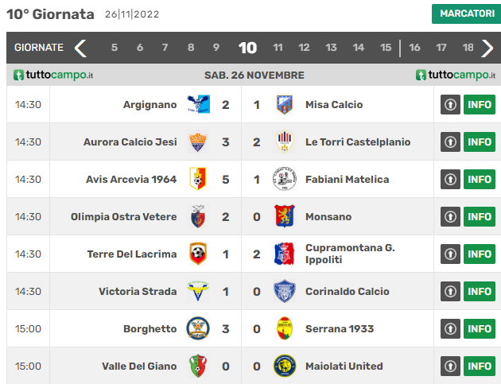Open INFO for Aurora Calcio Jesi match

[480, 142]
